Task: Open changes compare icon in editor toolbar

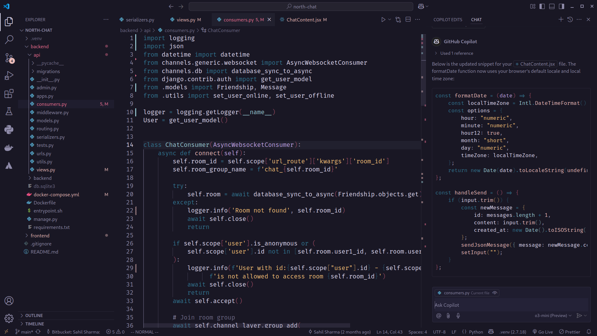Action: tap(398, 20)
